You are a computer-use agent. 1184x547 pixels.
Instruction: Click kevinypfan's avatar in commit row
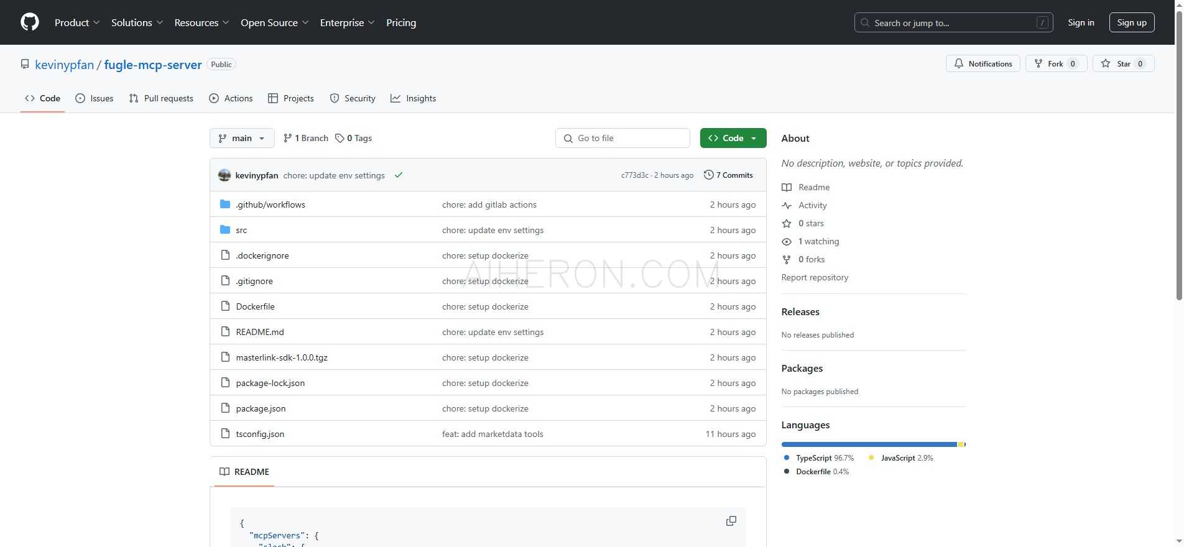pyautogui.click(x=224, y=175)
